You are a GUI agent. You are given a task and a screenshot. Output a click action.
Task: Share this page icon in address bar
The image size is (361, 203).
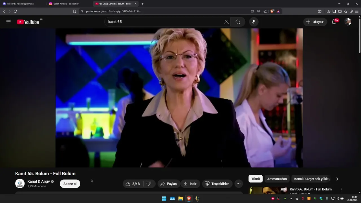265,11
